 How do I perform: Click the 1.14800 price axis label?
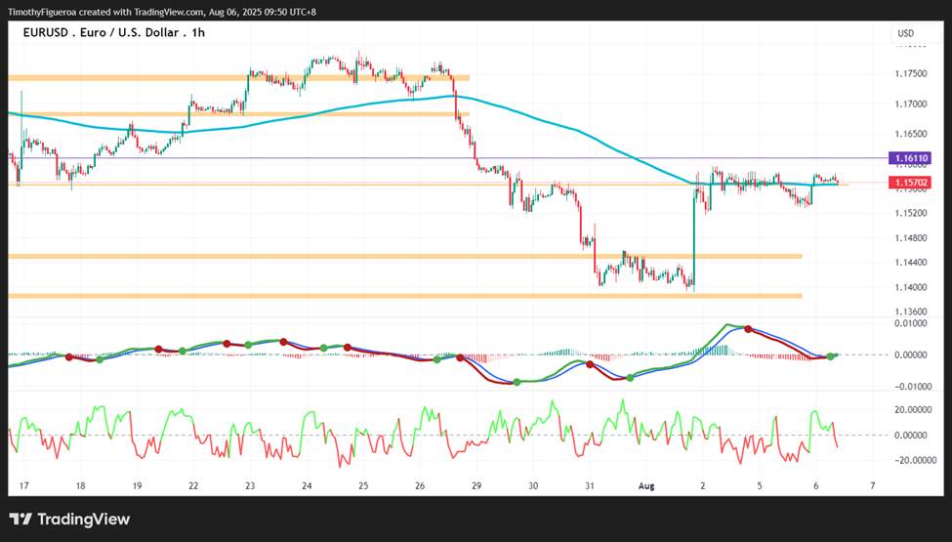click(x=911, y=238)
